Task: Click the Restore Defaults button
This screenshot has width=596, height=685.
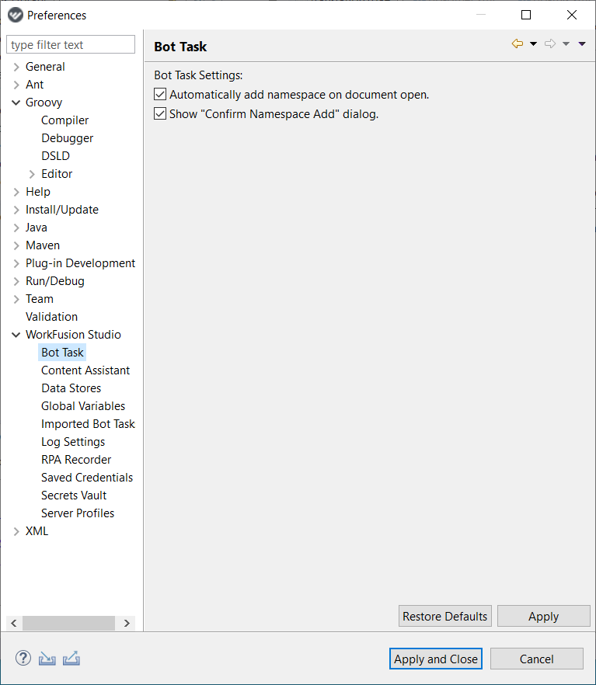Action: (x=444, y=616)
